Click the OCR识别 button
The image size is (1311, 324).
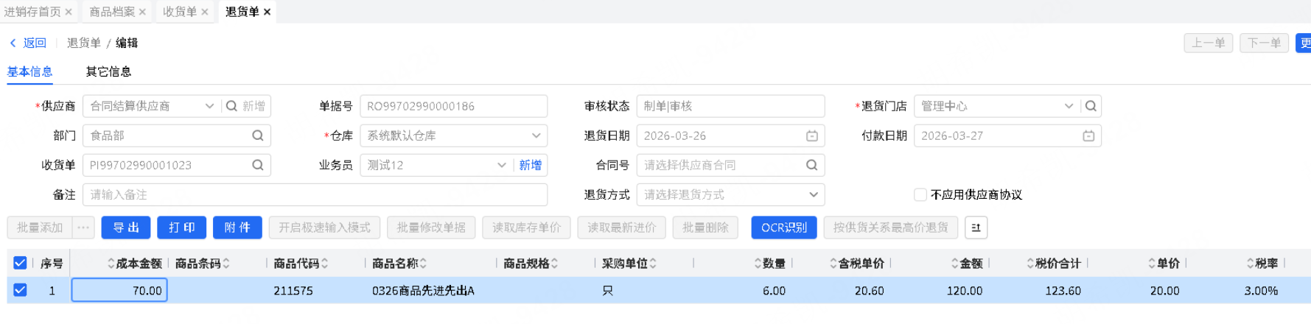coord(783,228)
